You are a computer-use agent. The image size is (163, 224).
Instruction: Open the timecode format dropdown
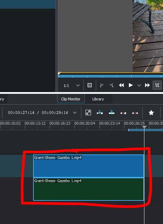[x=75, y=113]
